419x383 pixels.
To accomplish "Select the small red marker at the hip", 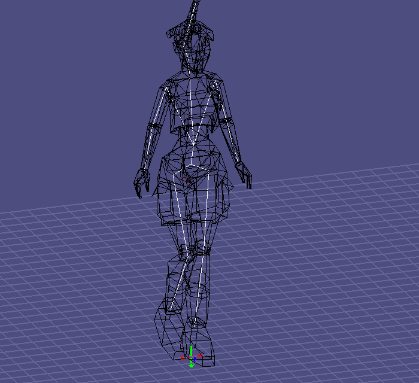I will click(186, 181).
